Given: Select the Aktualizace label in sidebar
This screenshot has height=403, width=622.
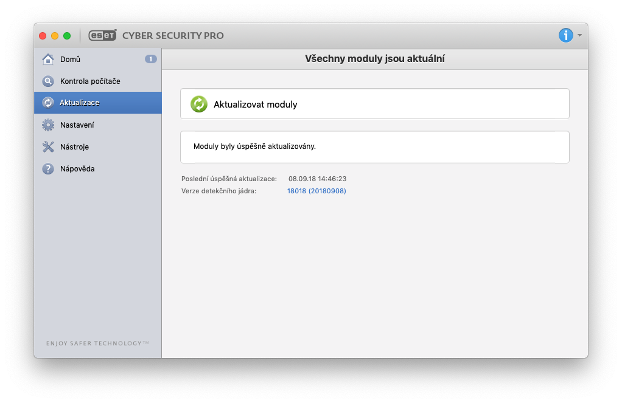Looking at the screenshot, I should tap(79, 103).
